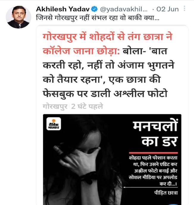Click the Akhilesh Yadav display name
The height and width of the screenshot is (205, 194).
tap(63, 9)
